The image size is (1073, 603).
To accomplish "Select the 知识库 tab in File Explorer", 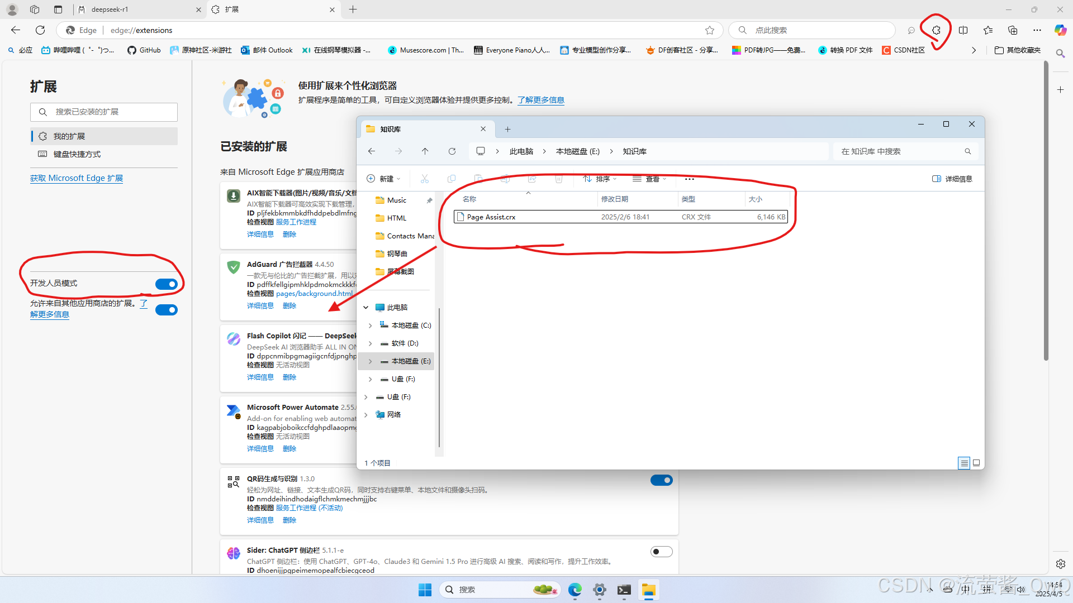I will (428, 129).
